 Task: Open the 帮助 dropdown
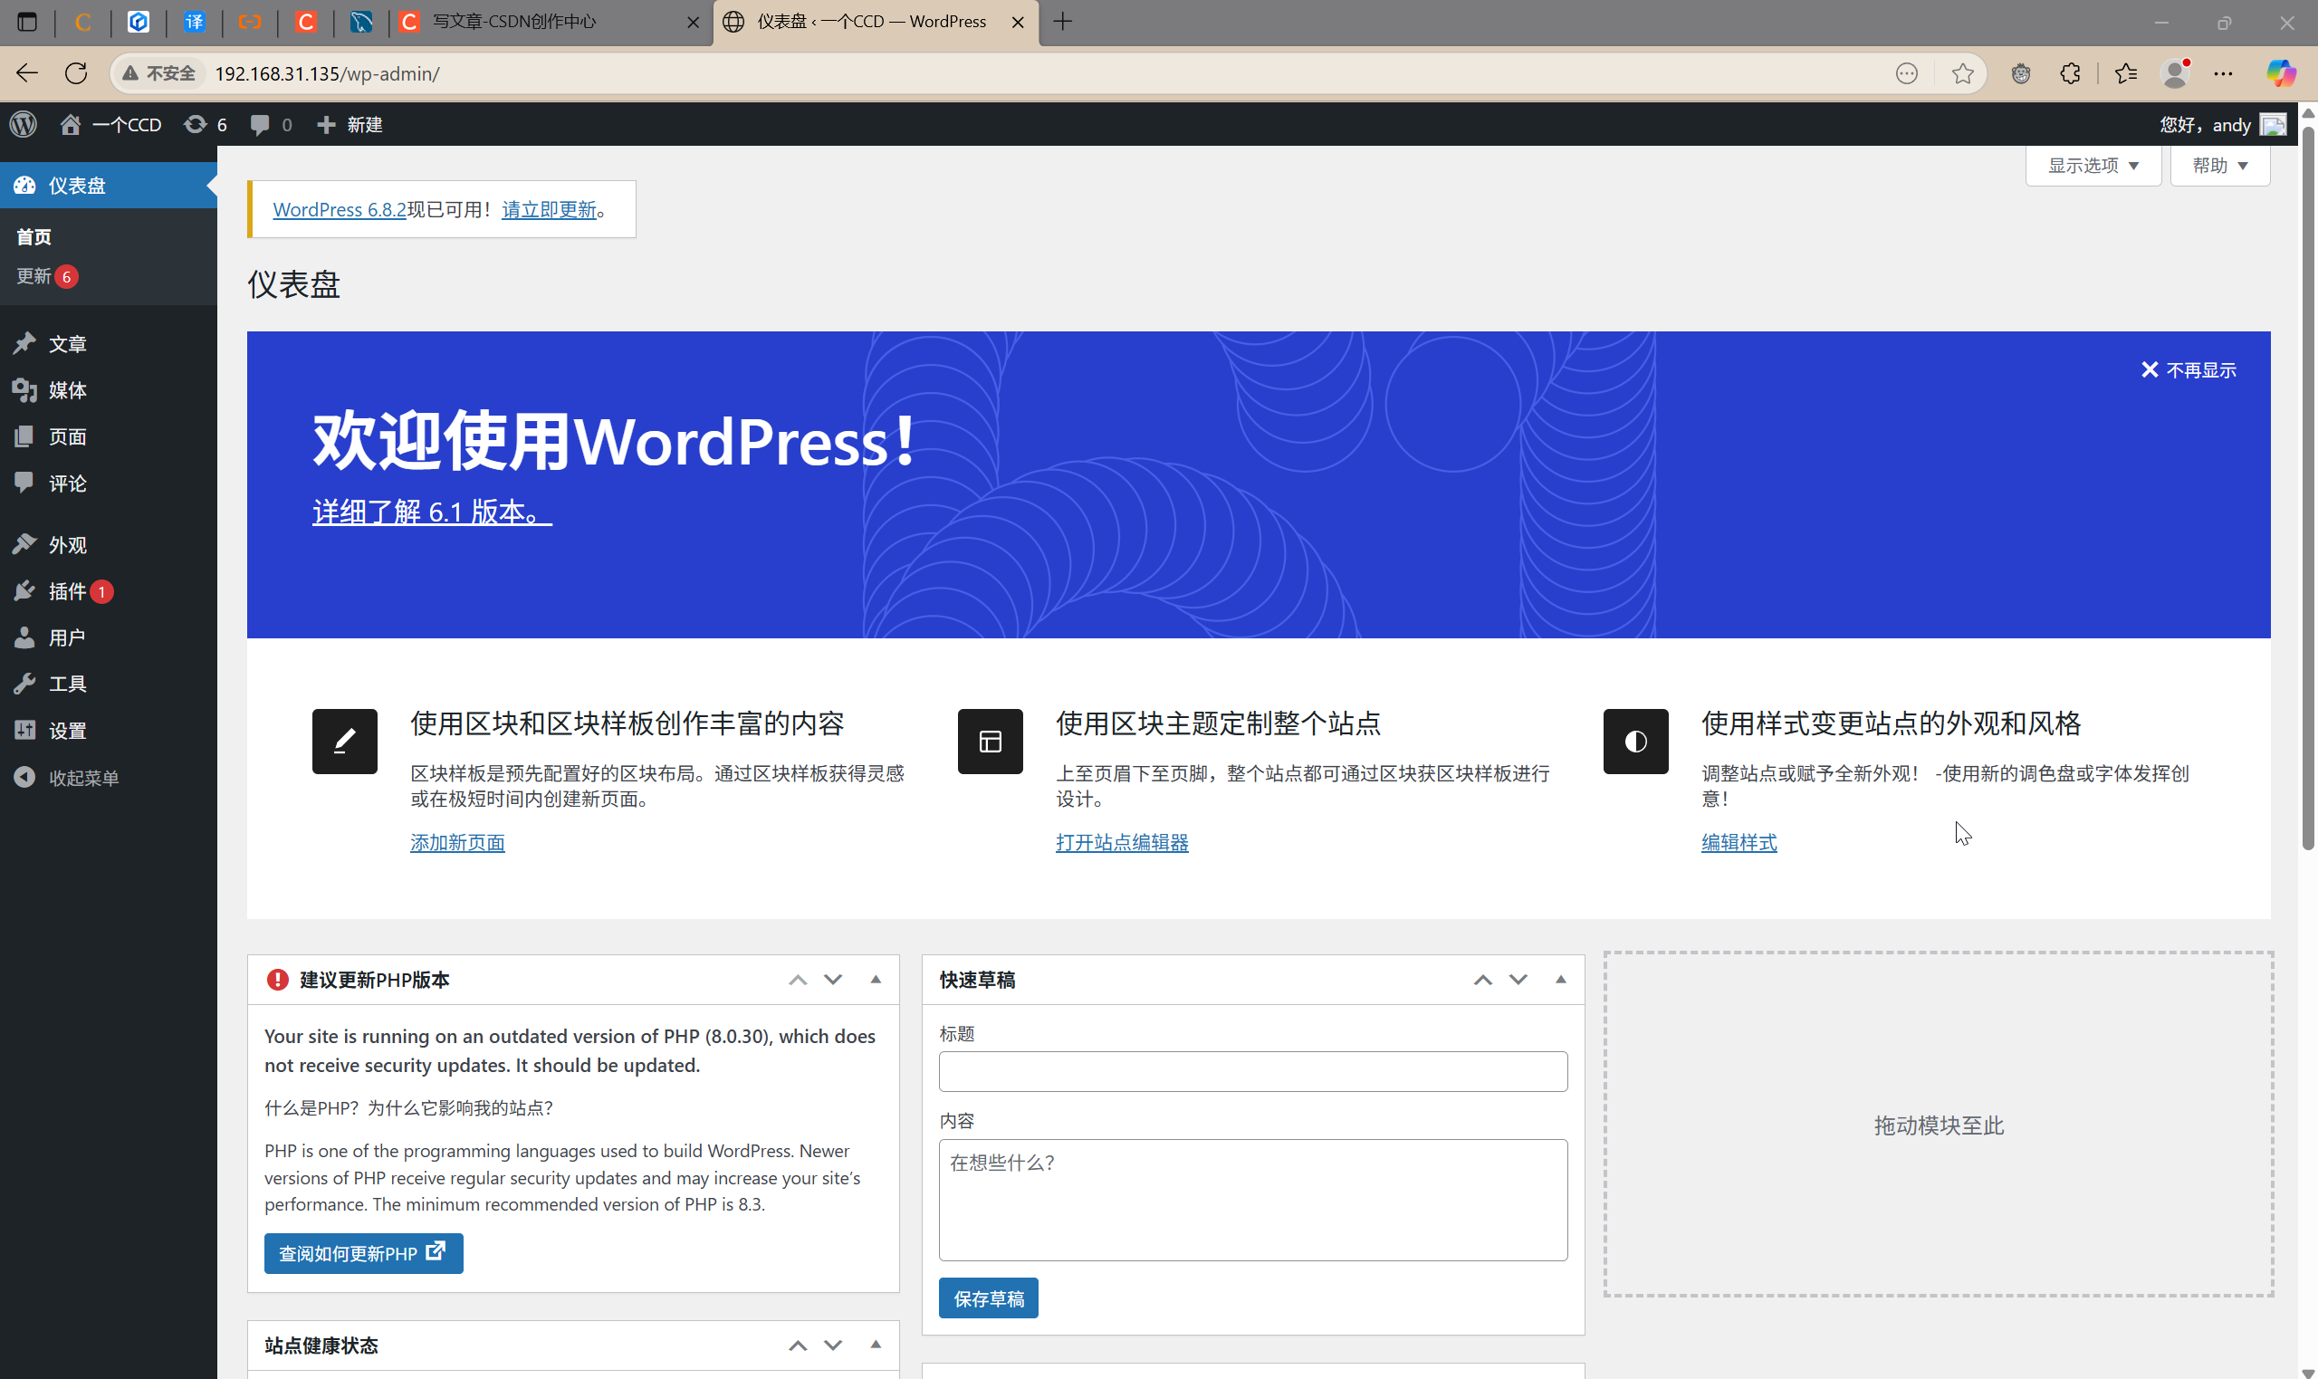pos(2218,166)
